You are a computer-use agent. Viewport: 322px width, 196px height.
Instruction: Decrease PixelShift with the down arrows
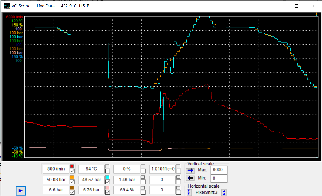[189, 192]
